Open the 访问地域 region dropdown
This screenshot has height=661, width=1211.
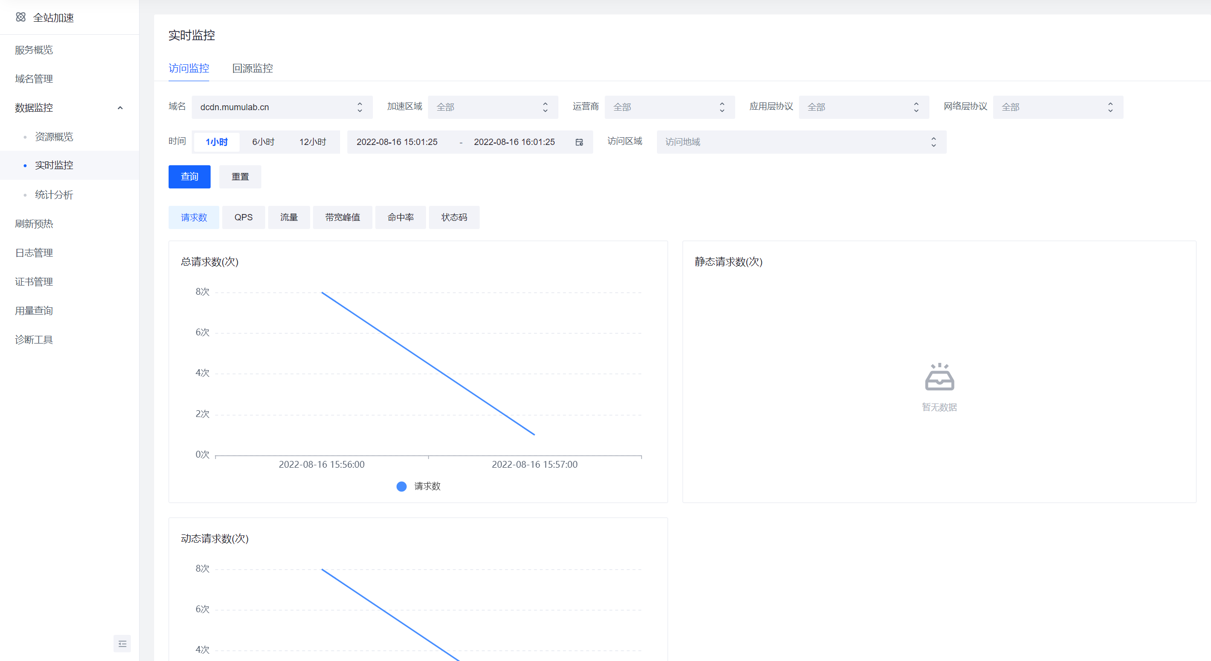(801, 142)
